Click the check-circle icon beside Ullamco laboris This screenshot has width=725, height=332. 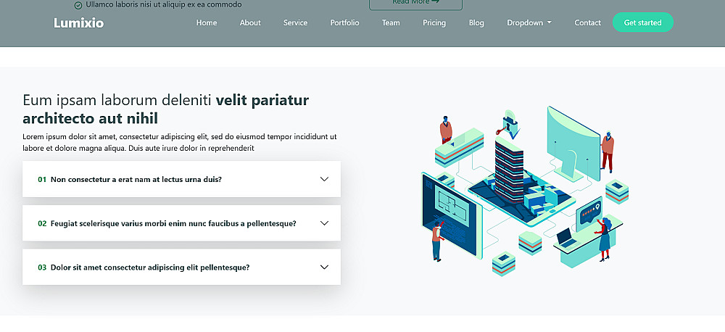(x=78, y=5)
